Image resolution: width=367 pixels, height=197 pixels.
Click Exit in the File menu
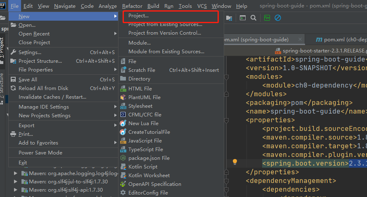pos(23,163)
